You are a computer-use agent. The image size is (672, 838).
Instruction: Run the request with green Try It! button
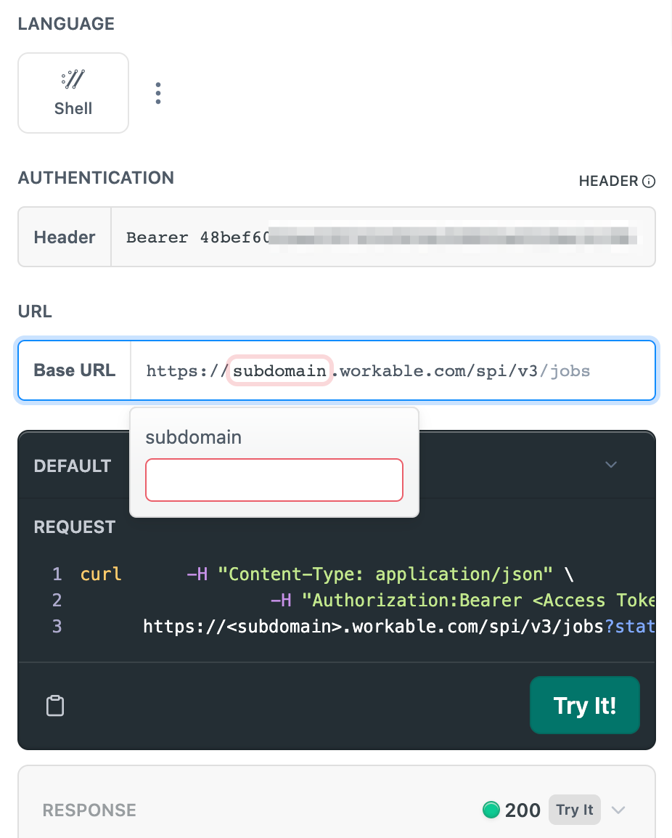coord(584,705)
